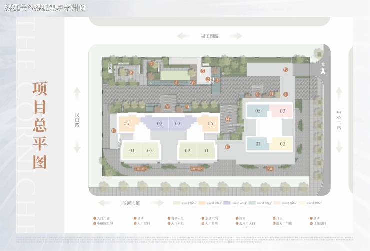
Task: Click the pale yellow legend color swatch
Action: pos(302,203)
